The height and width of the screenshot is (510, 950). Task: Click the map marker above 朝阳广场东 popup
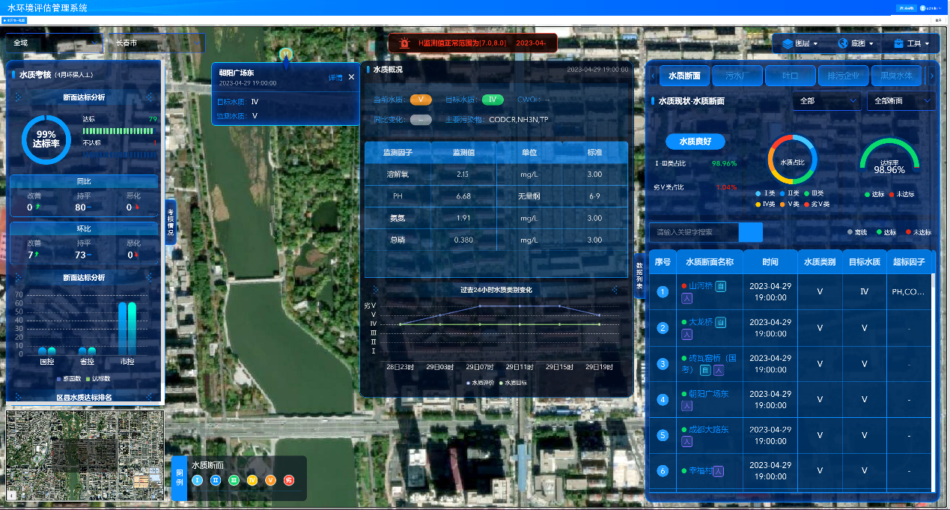[x=285, y=55]
